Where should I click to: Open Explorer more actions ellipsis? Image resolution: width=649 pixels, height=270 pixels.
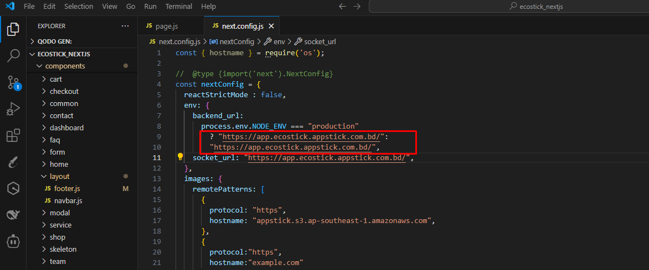[x=125, y=26]
